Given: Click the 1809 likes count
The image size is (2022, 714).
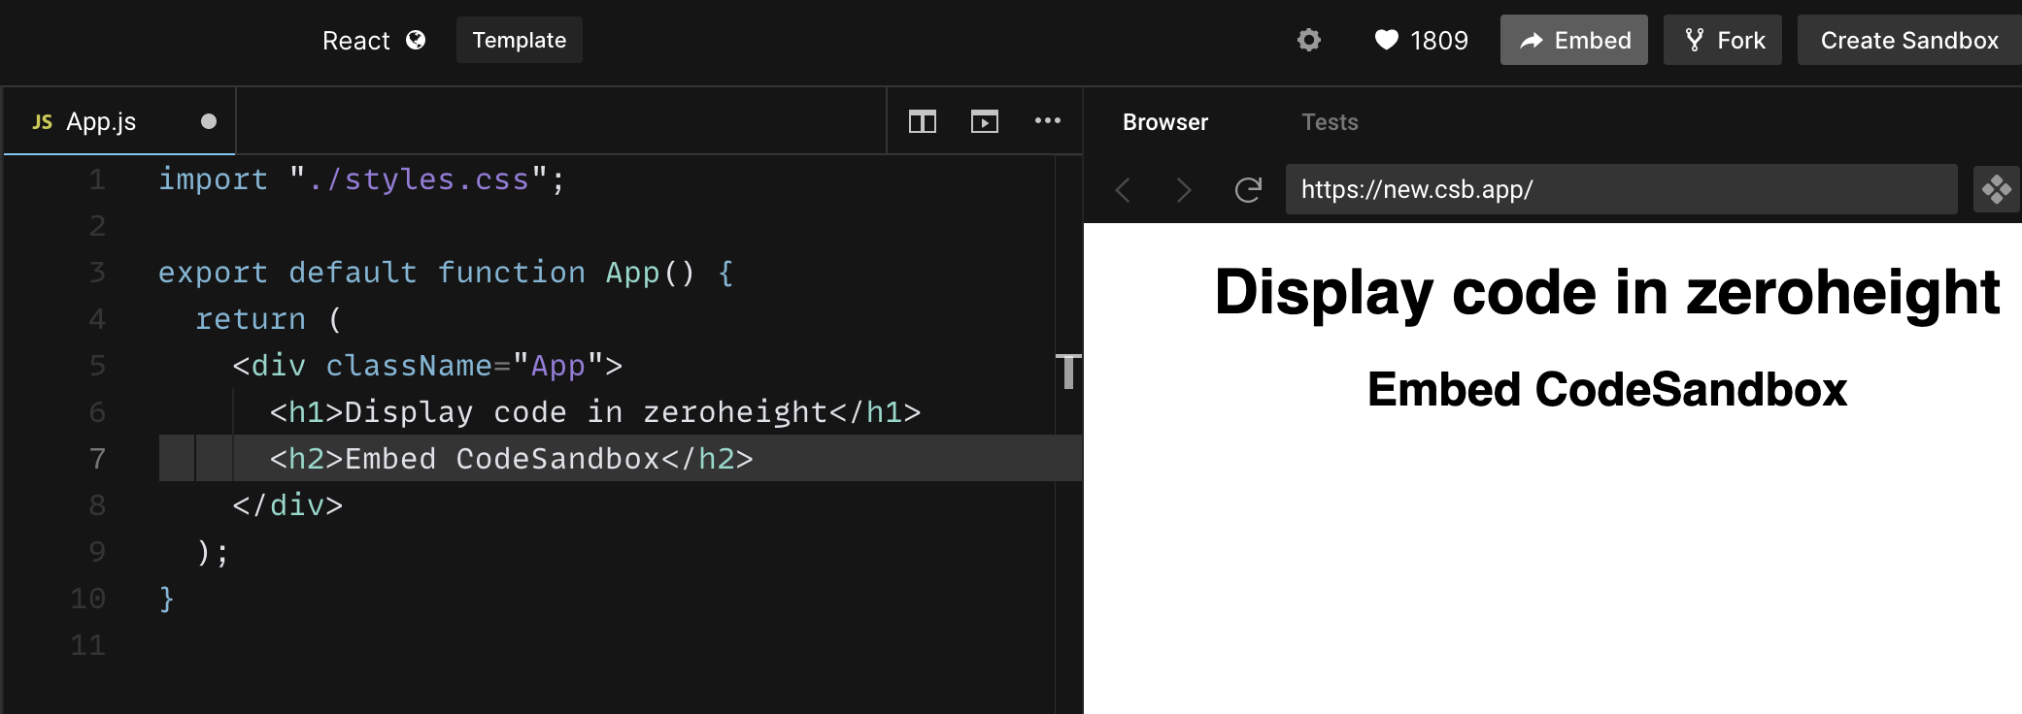Looking at the screenshot, I should (x=1439, y=41).
